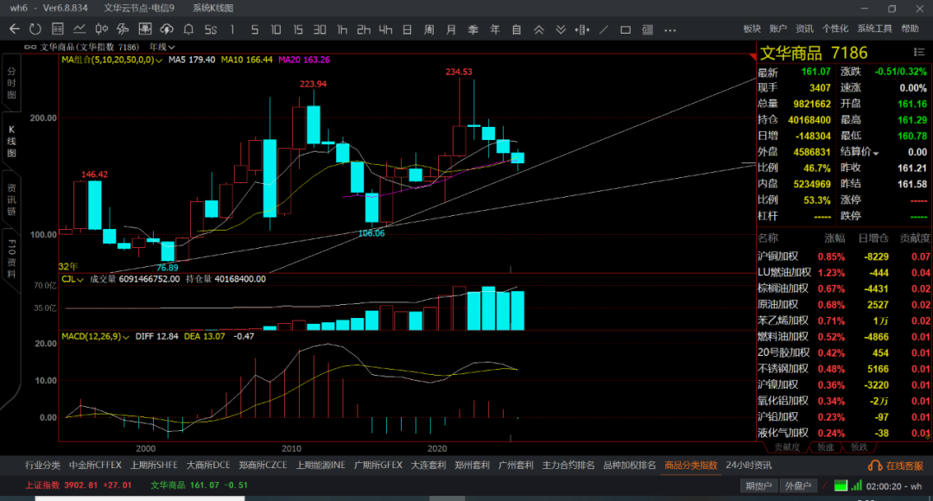The image size is (933, 501).
Task: Click the 期货户 button
Action: coord(758,486)
